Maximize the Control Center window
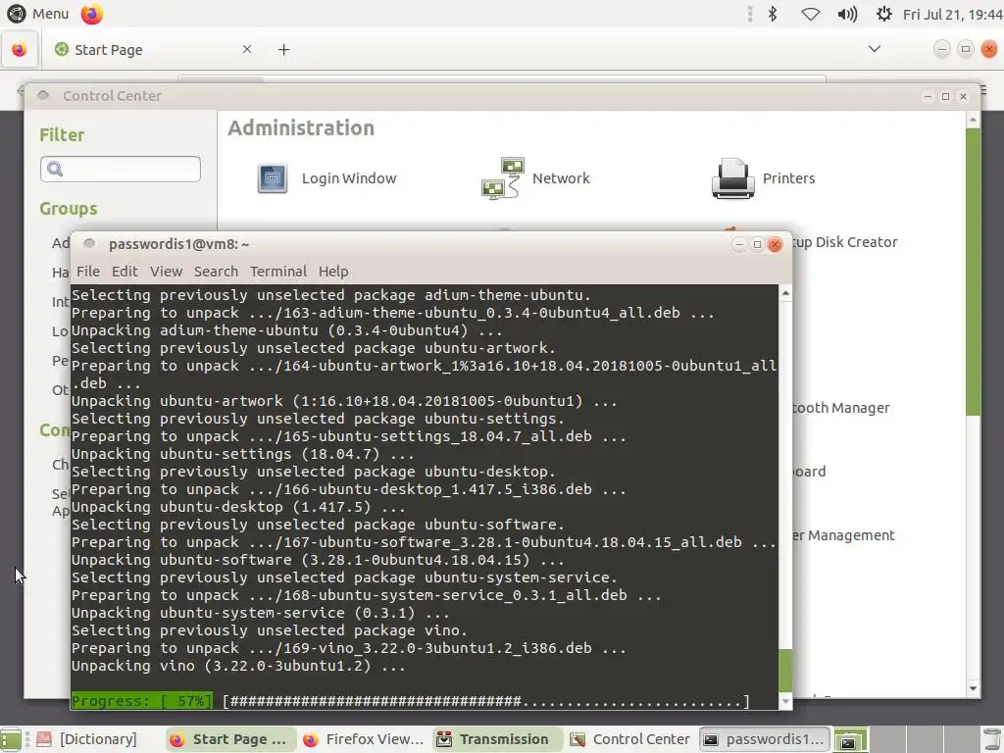The width and height of the screenshot is (1004, 753). (945, 96)
